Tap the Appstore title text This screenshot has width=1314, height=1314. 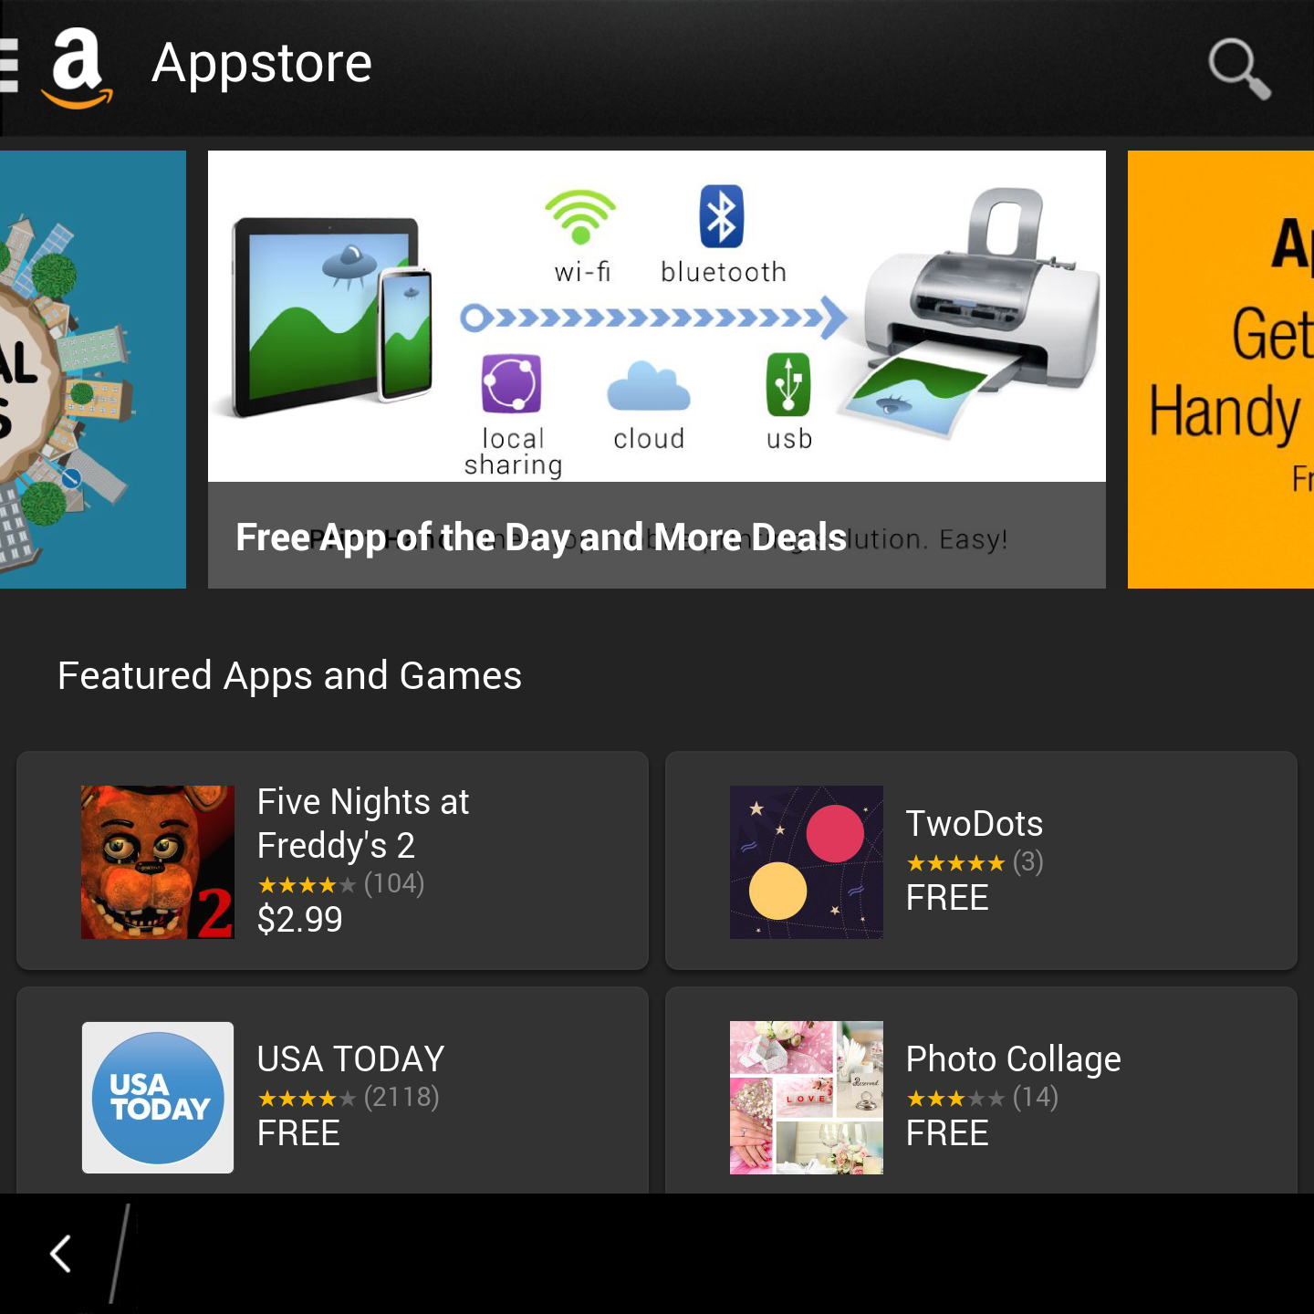point(262,64)
